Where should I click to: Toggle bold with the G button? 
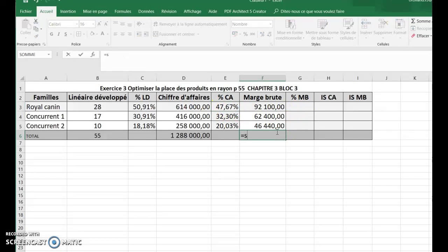pos(51,34)
